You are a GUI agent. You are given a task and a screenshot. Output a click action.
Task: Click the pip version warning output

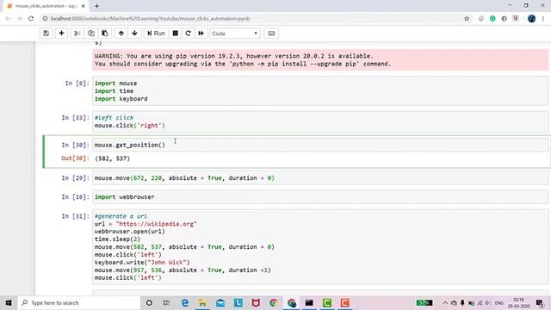319,59
